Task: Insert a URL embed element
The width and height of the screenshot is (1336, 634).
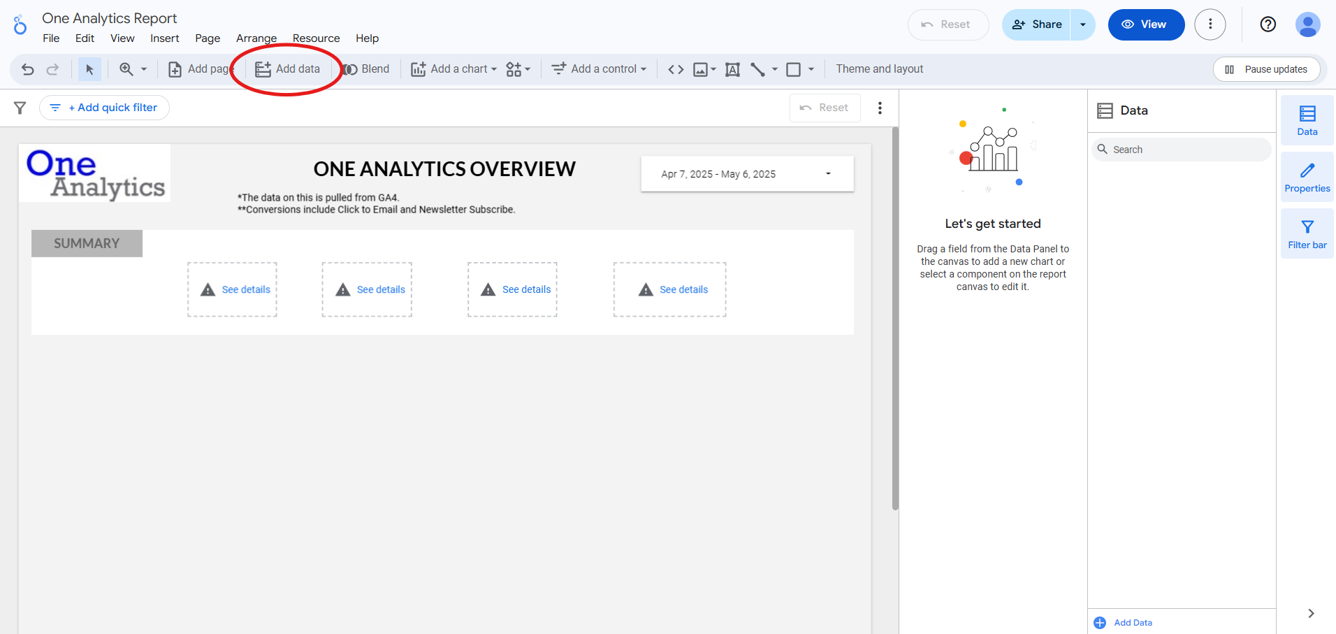Action: coord(676,69)
